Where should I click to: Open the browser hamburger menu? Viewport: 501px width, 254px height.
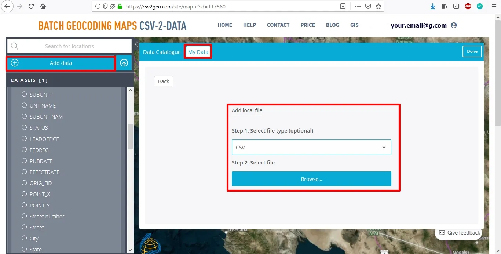coord(493,6)
